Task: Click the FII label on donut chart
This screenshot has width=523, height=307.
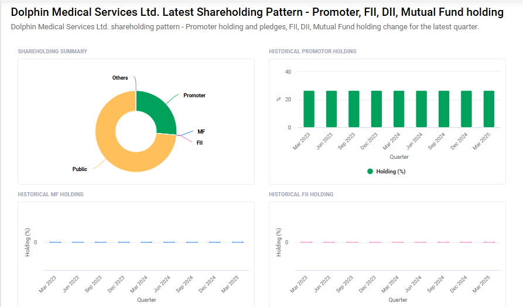Action: tap(200, 143)
